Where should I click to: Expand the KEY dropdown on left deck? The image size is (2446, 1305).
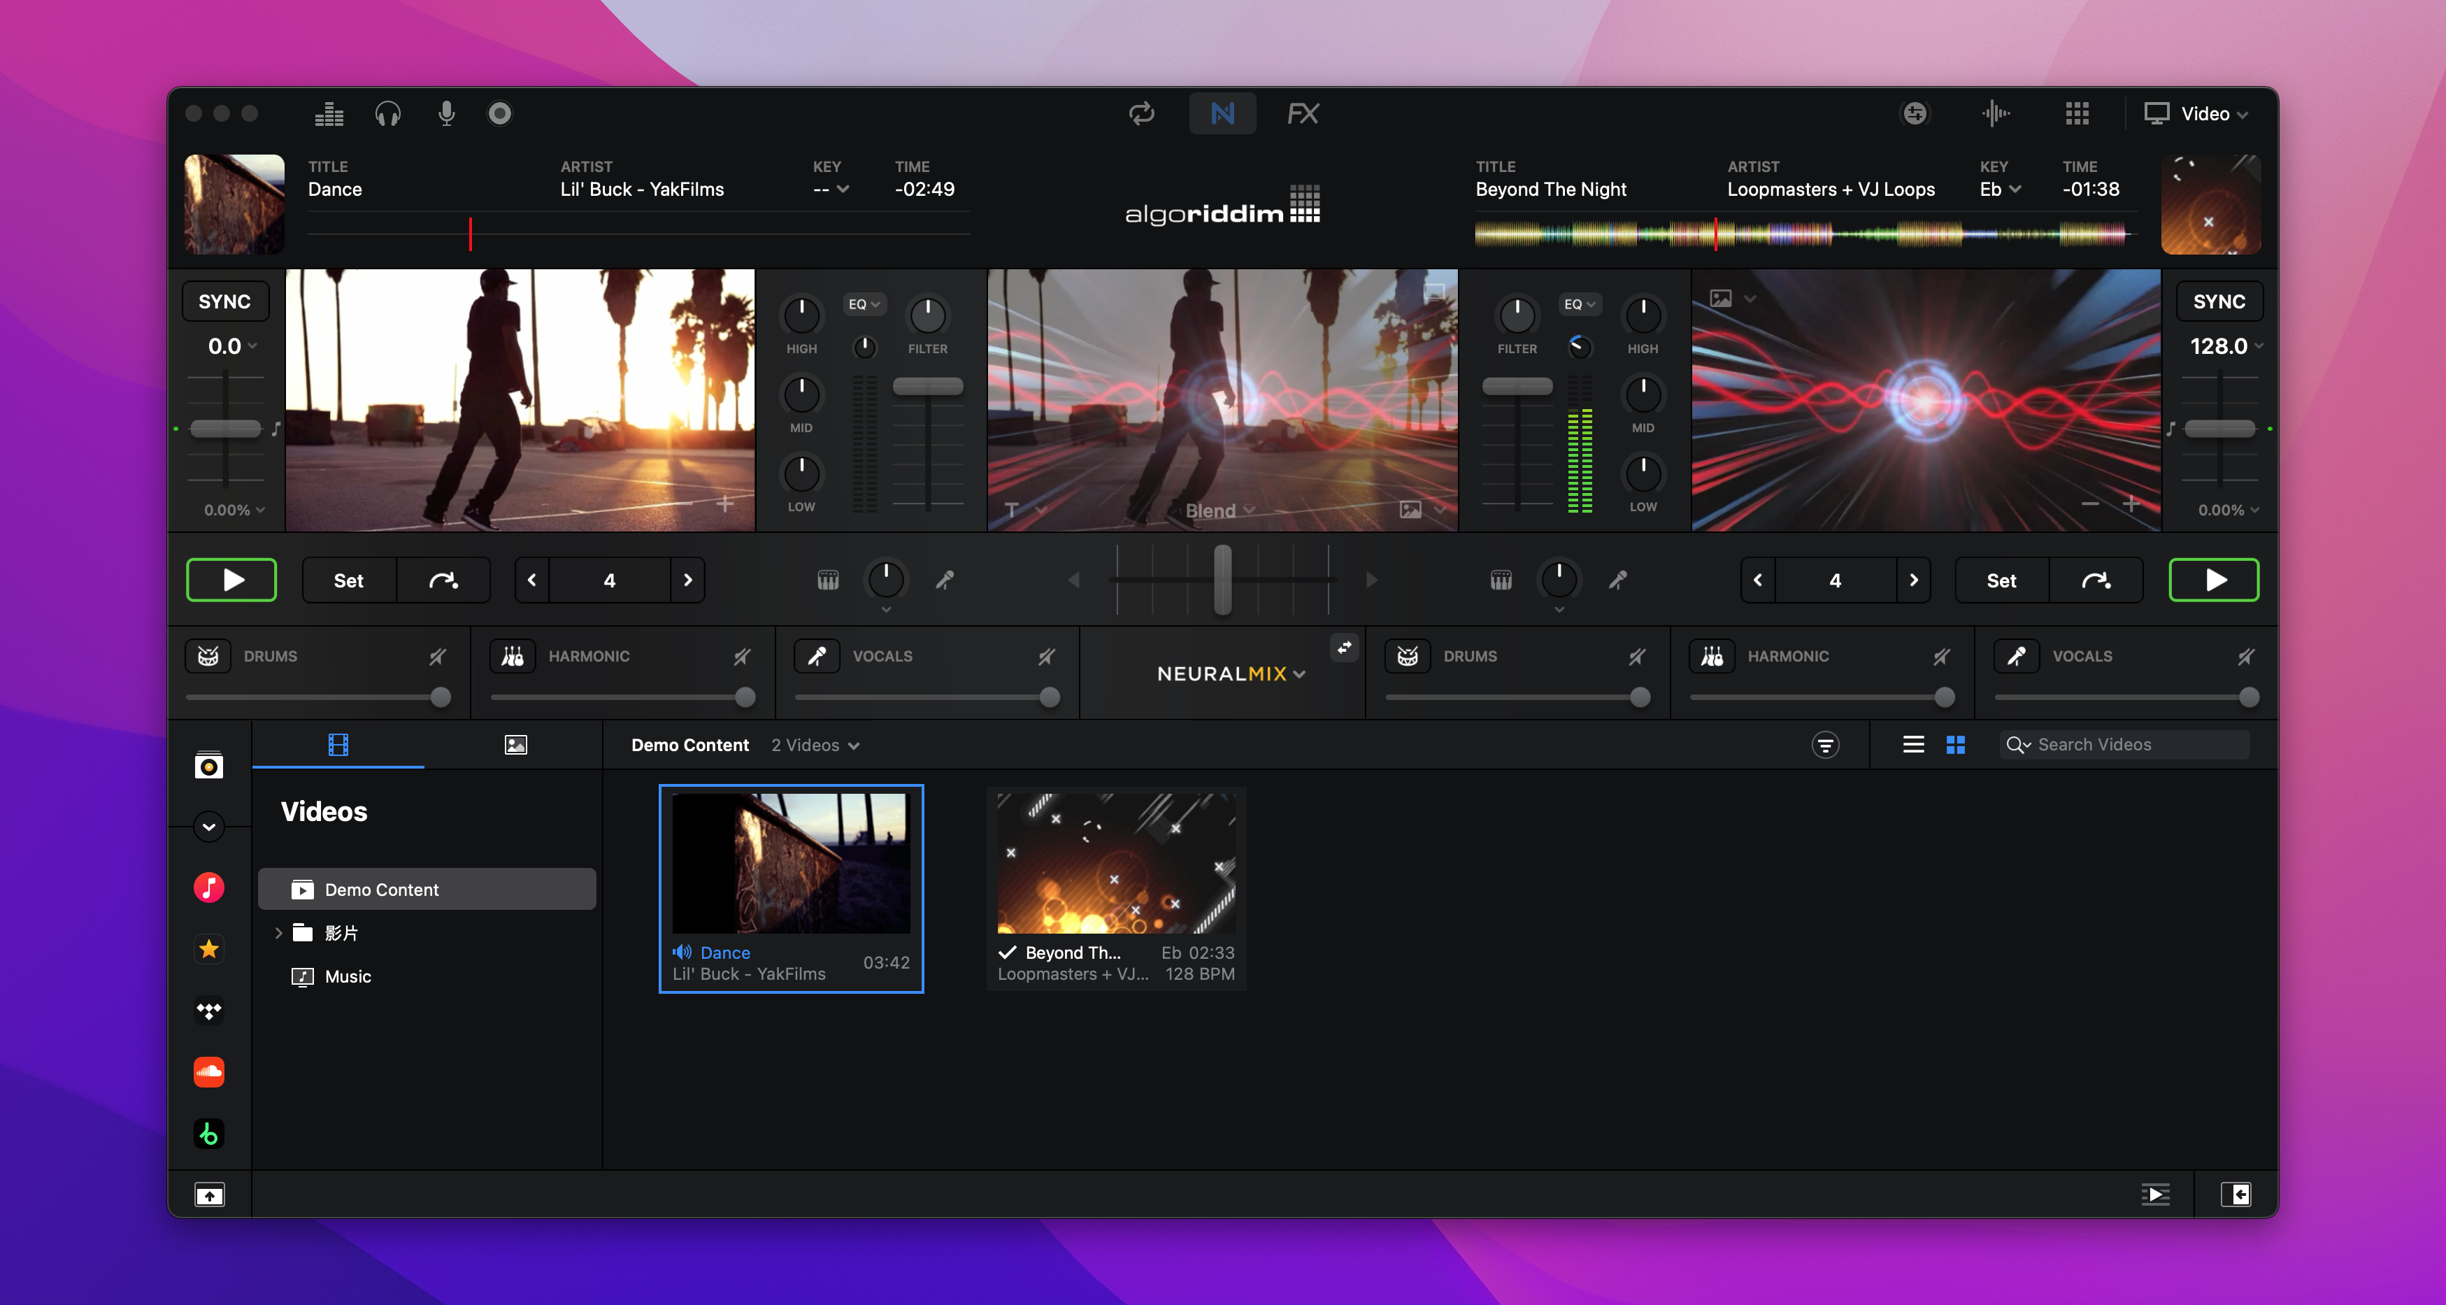[833, 191]
